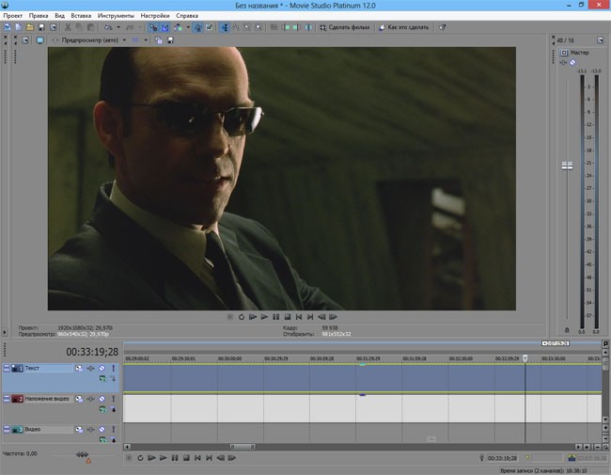The image size is (611, 475).
Task: Copy snapshot to clipboard icon
Action: 158,40
